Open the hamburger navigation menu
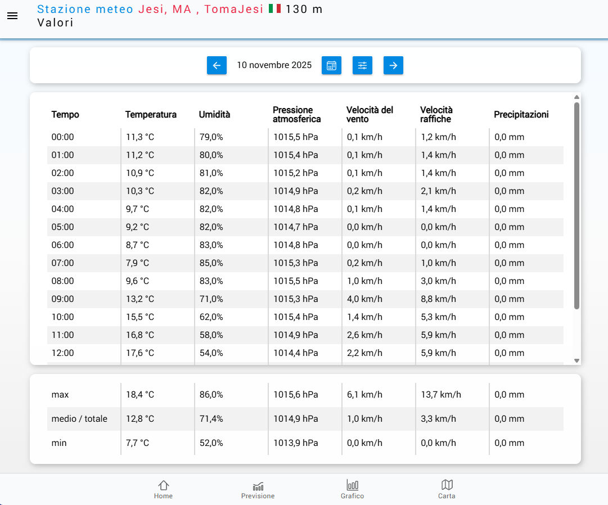 (12, 16)
